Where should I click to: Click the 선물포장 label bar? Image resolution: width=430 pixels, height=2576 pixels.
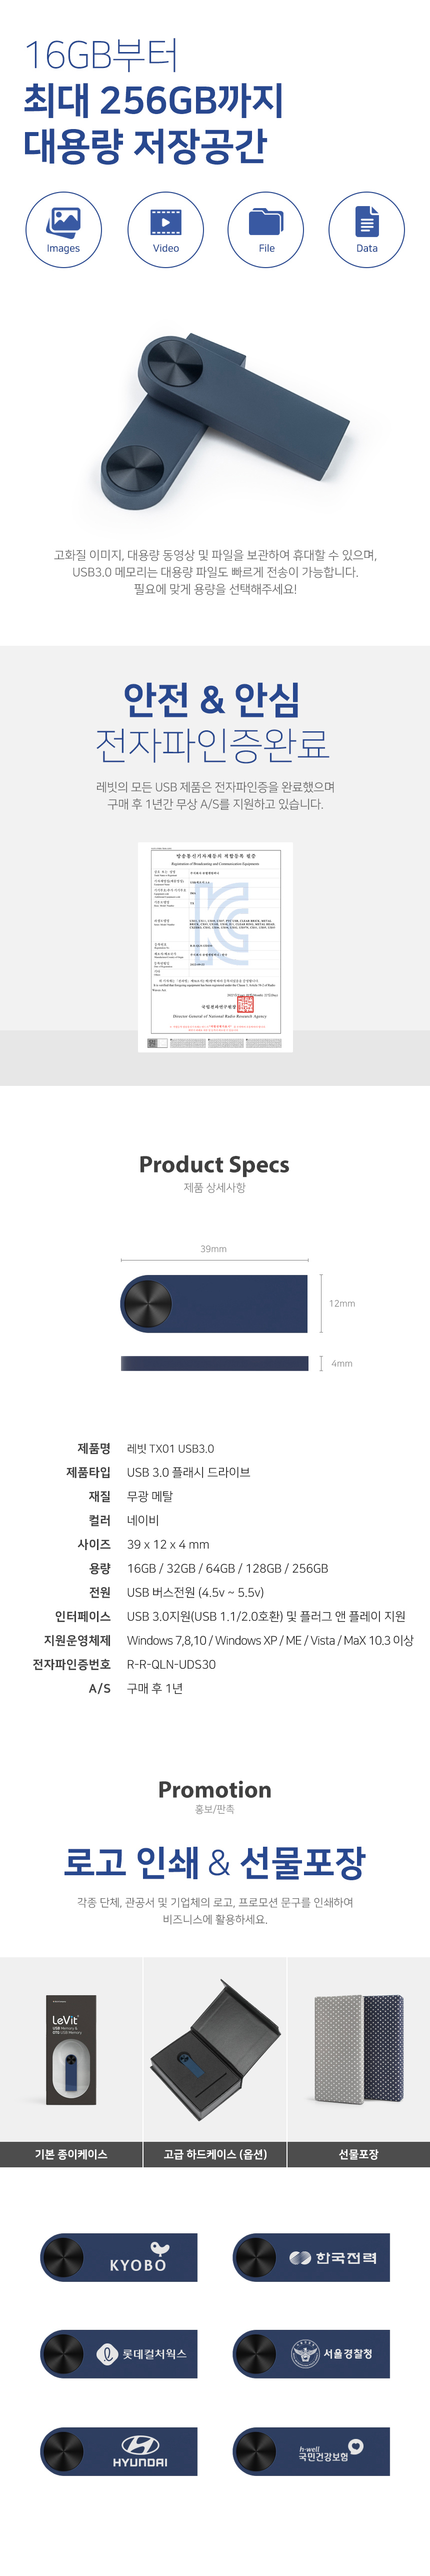(358, 2153)
